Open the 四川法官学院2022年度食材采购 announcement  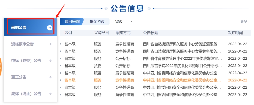point(182,66)
